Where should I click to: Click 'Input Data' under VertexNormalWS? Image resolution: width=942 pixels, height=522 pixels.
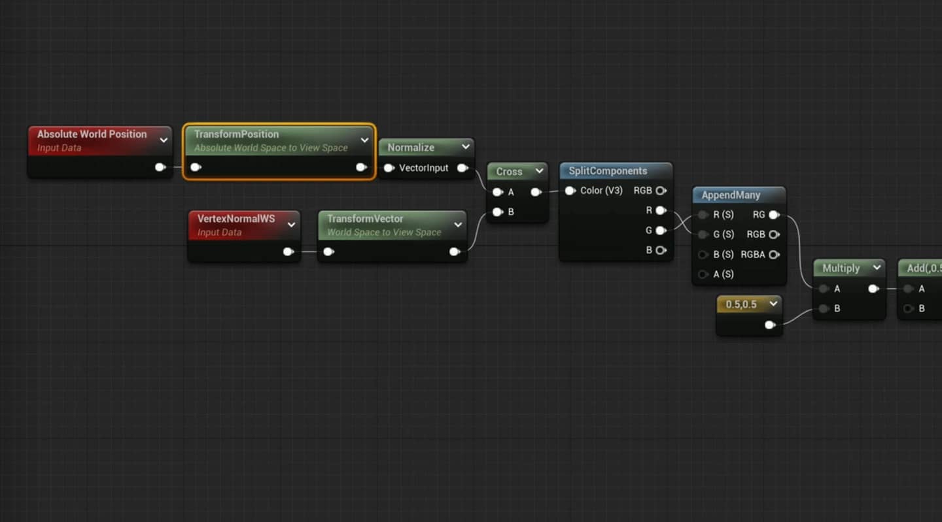click(x=219, y=232)
